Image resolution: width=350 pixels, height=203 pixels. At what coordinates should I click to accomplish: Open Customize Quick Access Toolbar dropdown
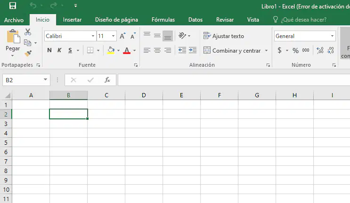[76, 6]
